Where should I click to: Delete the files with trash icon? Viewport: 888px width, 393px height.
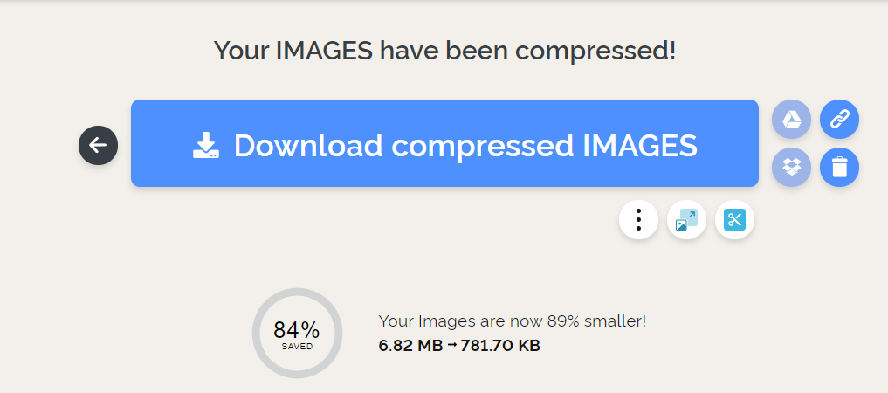point(839,167)
